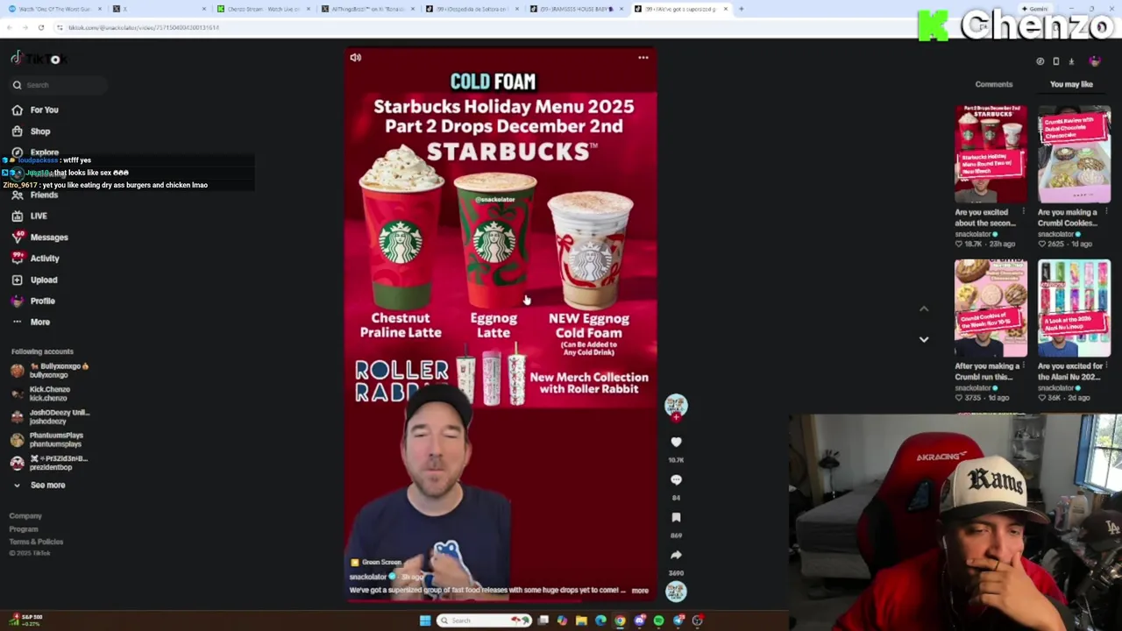
Task: Open a new browser tab
Action: pyautogui.click(x=741, y=9)
